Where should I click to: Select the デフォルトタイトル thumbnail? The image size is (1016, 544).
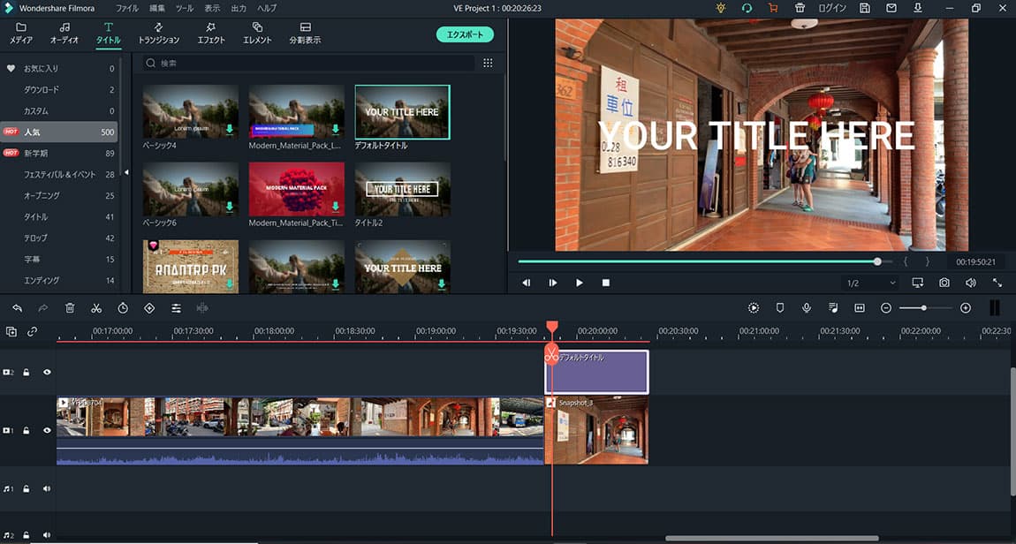click(402, 112)
